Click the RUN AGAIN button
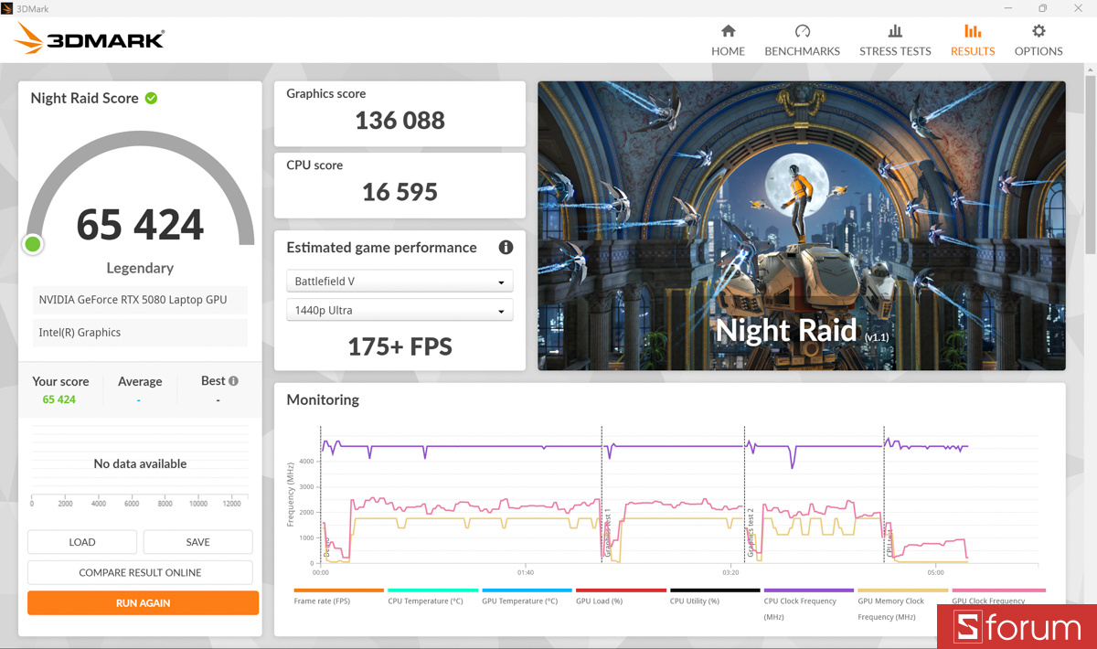The height and width of the screenshot is (649, 1097). point(143,603)
